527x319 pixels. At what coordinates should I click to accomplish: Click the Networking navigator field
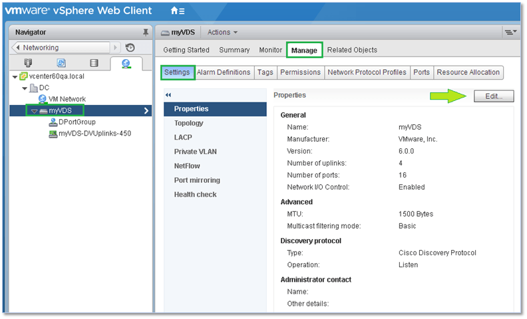coord(62,48)
